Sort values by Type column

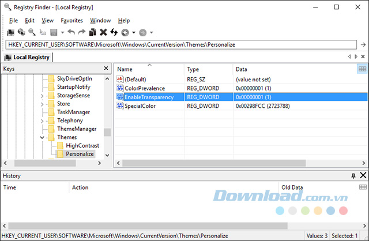pyautogui.click(x=209, y=69)
